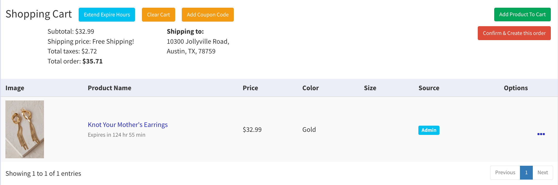Clear the cart with Clear Cart

(158, 15)
